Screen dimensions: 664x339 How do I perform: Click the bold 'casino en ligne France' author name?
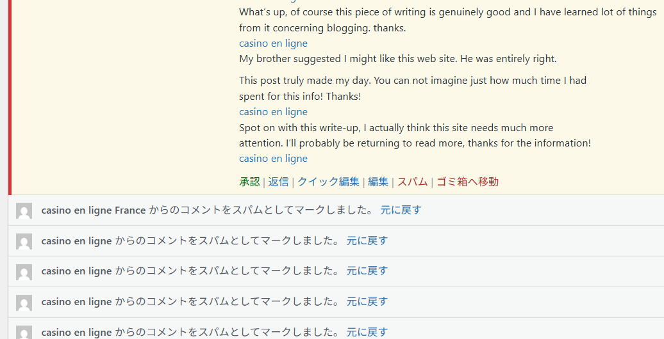pos(93,210)
